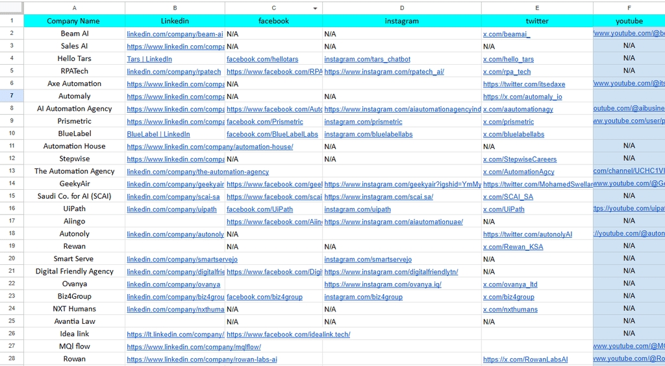Open instagram.com/scai.sa link
Image resolution: width=665 pixels, height=366 pixels.
pyautogui.click(x=379, y=197)
